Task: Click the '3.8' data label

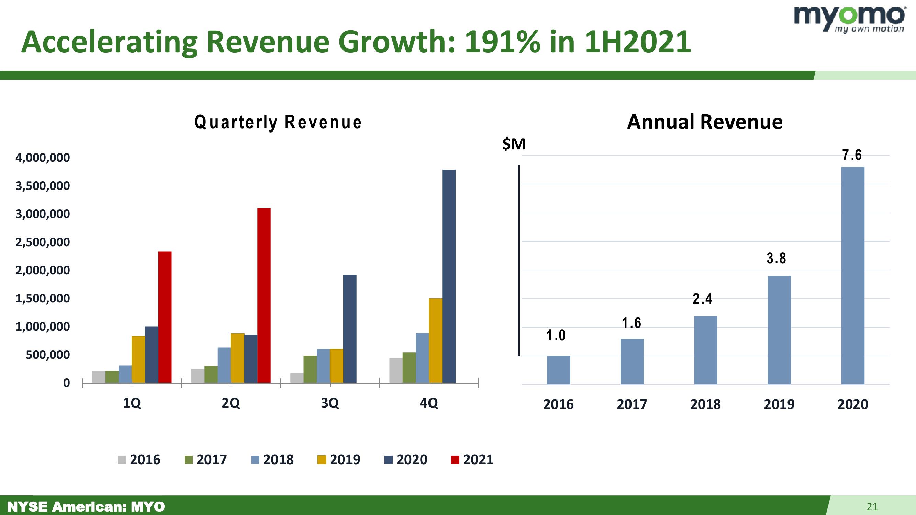Action: click(776, 258)
